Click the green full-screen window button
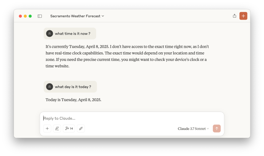264x156 pixels. (x=30, y=16)
